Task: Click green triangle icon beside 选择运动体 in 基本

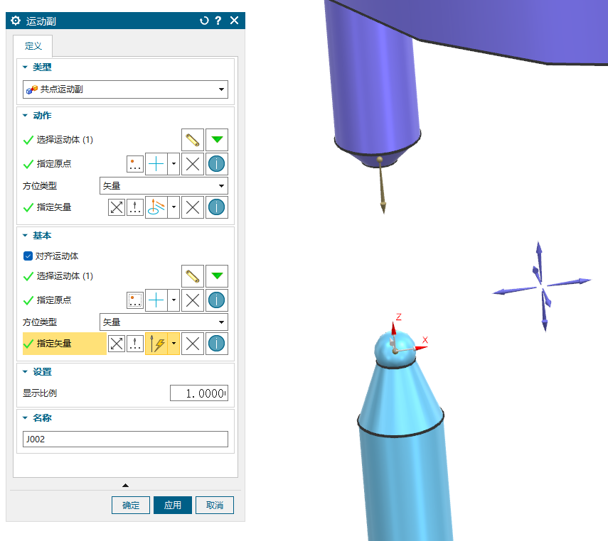Action: click(217, 275)
